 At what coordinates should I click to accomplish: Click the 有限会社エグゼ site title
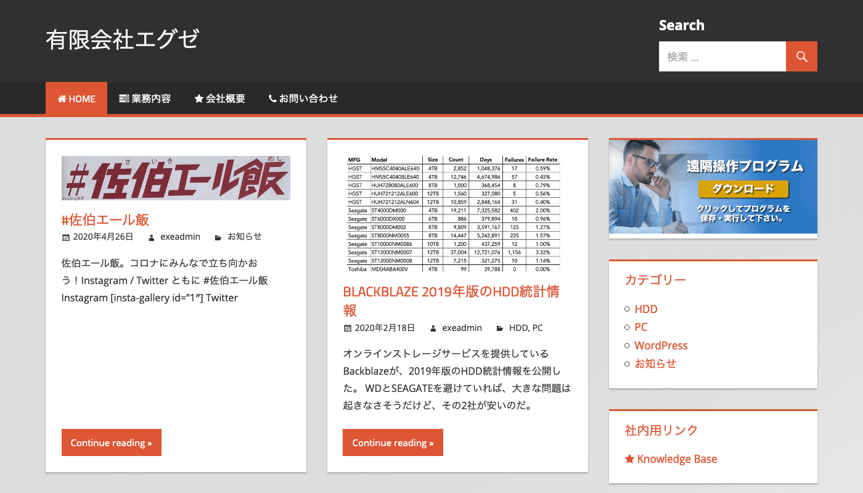pyautogui.click(x=123, y=39)
